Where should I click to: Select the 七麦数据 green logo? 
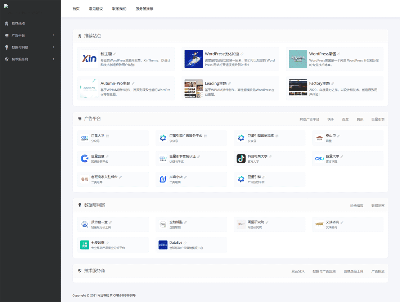click(x=84, y=245)
